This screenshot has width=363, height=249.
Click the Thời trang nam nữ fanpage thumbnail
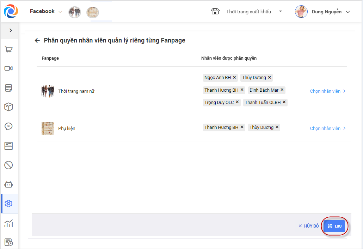48,91
